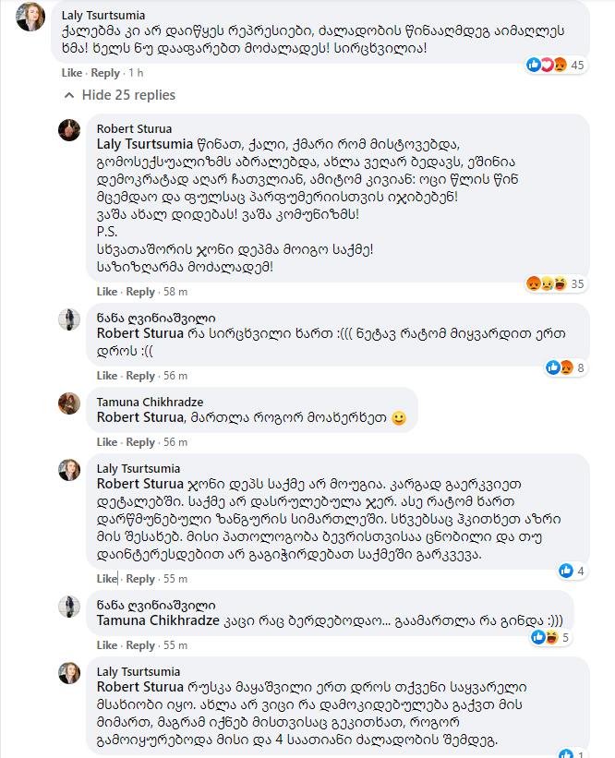
Task: Open Tamuna Chikhradze's profile avatar
Action: point(71,403)
